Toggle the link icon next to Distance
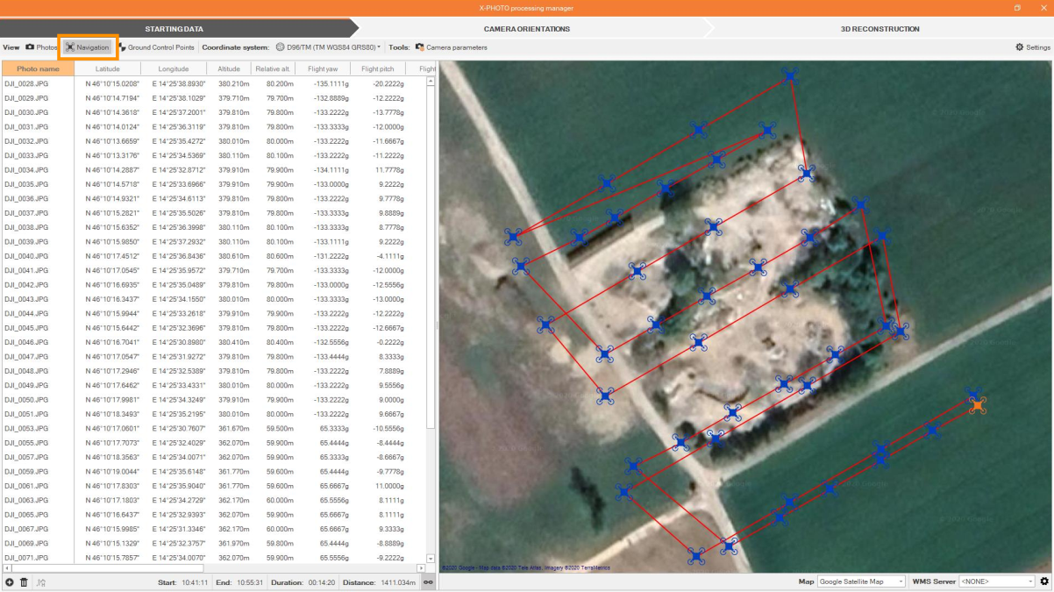 (428, 582)
